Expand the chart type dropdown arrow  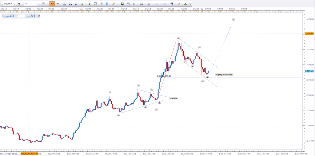pos(47,4)
